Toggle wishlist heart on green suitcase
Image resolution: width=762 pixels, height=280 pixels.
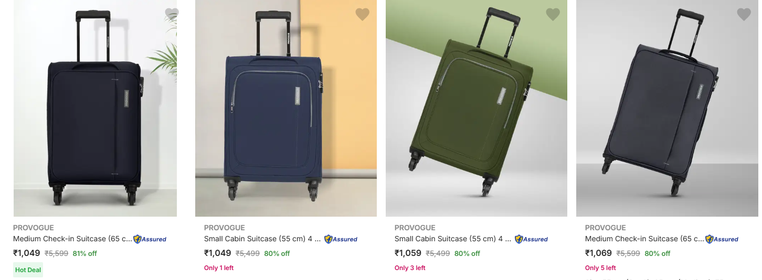click(553, 14)
